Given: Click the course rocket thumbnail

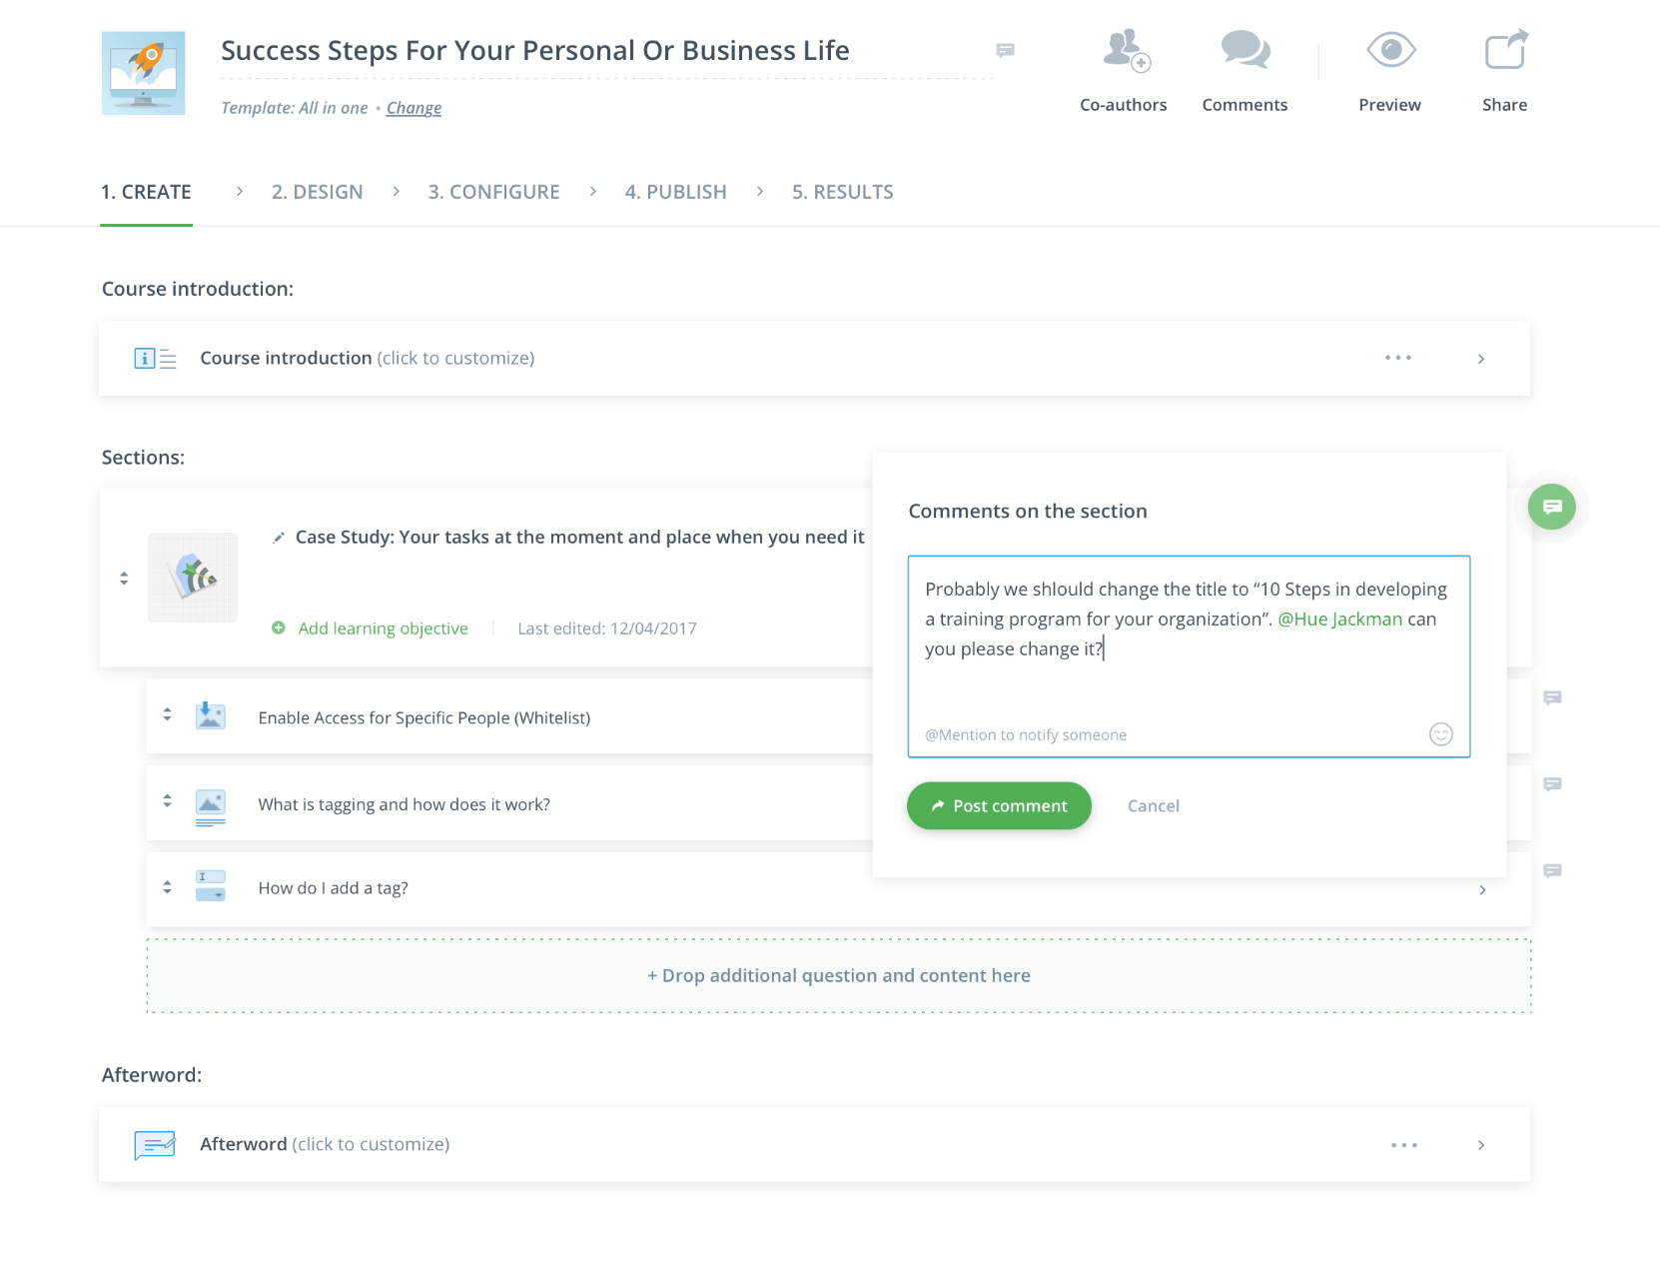Looking at the screenshot, I should (x=144, y=73).
